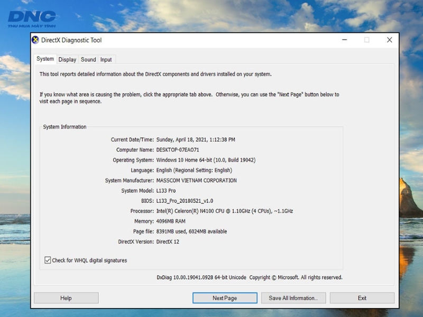Switch to the Display tab
This screenshot has width=423, height=317.
pos(68,60)
